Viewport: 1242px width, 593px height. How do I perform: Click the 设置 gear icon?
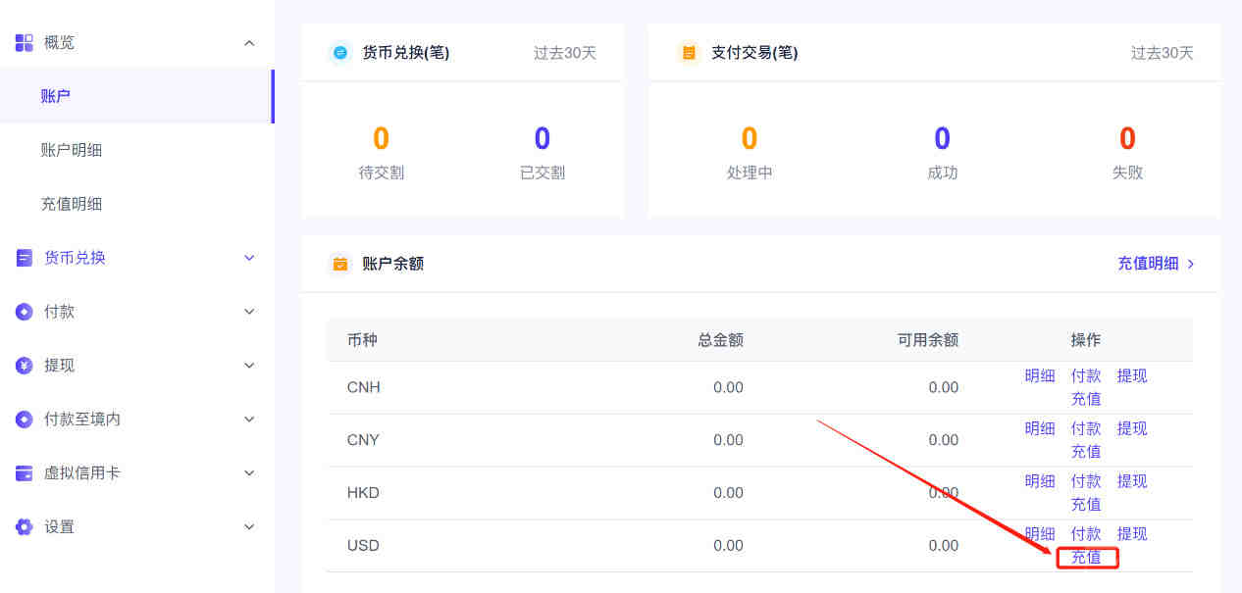[25, 527]
